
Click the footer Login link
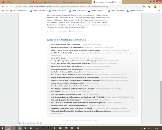coord(95,121)
